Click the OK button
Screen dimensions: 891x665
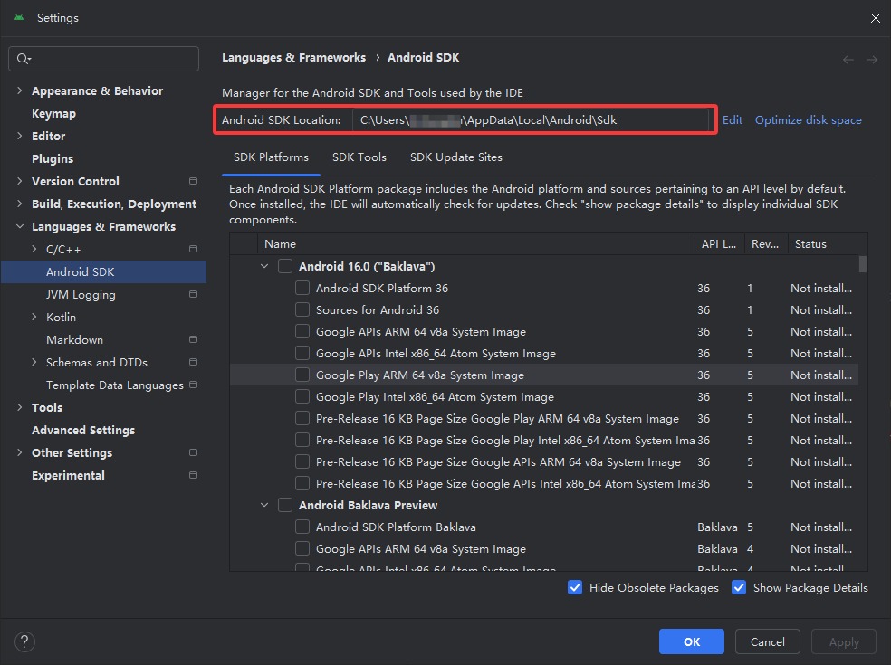692,641
